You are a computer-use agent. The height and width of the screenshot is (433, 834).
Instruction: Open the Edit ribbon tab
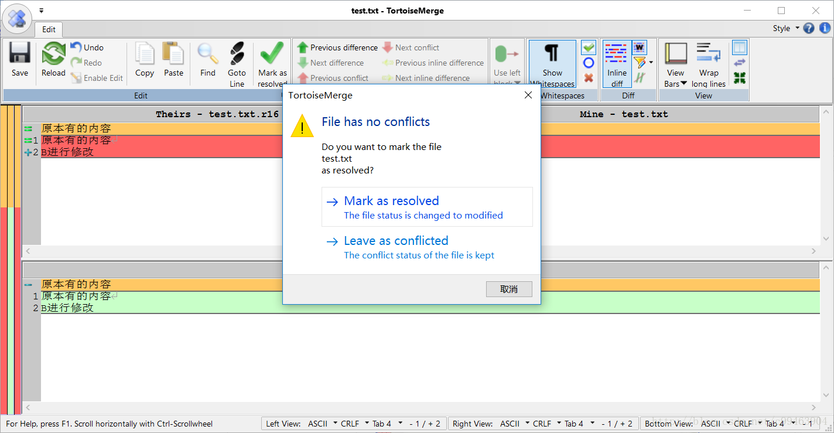point(49,29)
